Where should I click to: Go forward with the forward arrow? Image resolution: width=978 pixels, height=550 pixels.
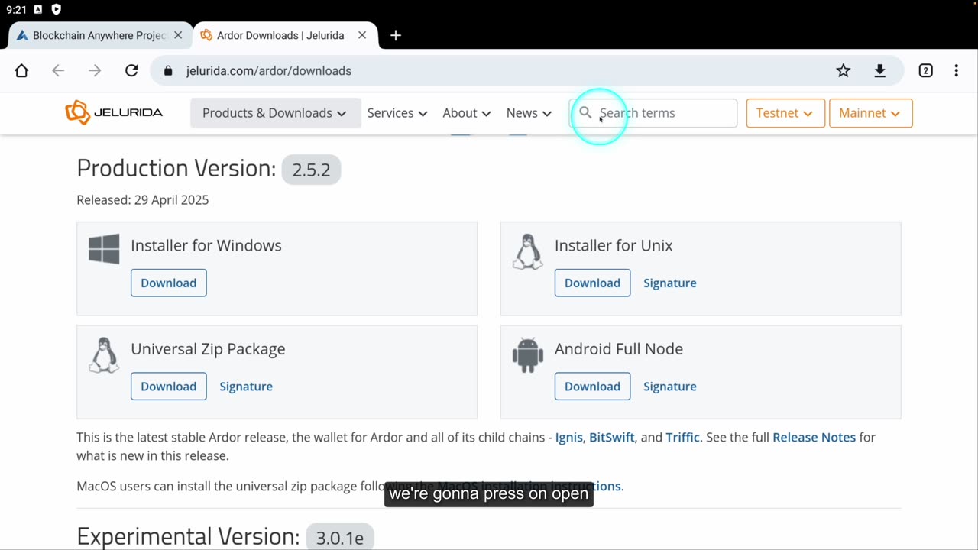tap(95, 70)
